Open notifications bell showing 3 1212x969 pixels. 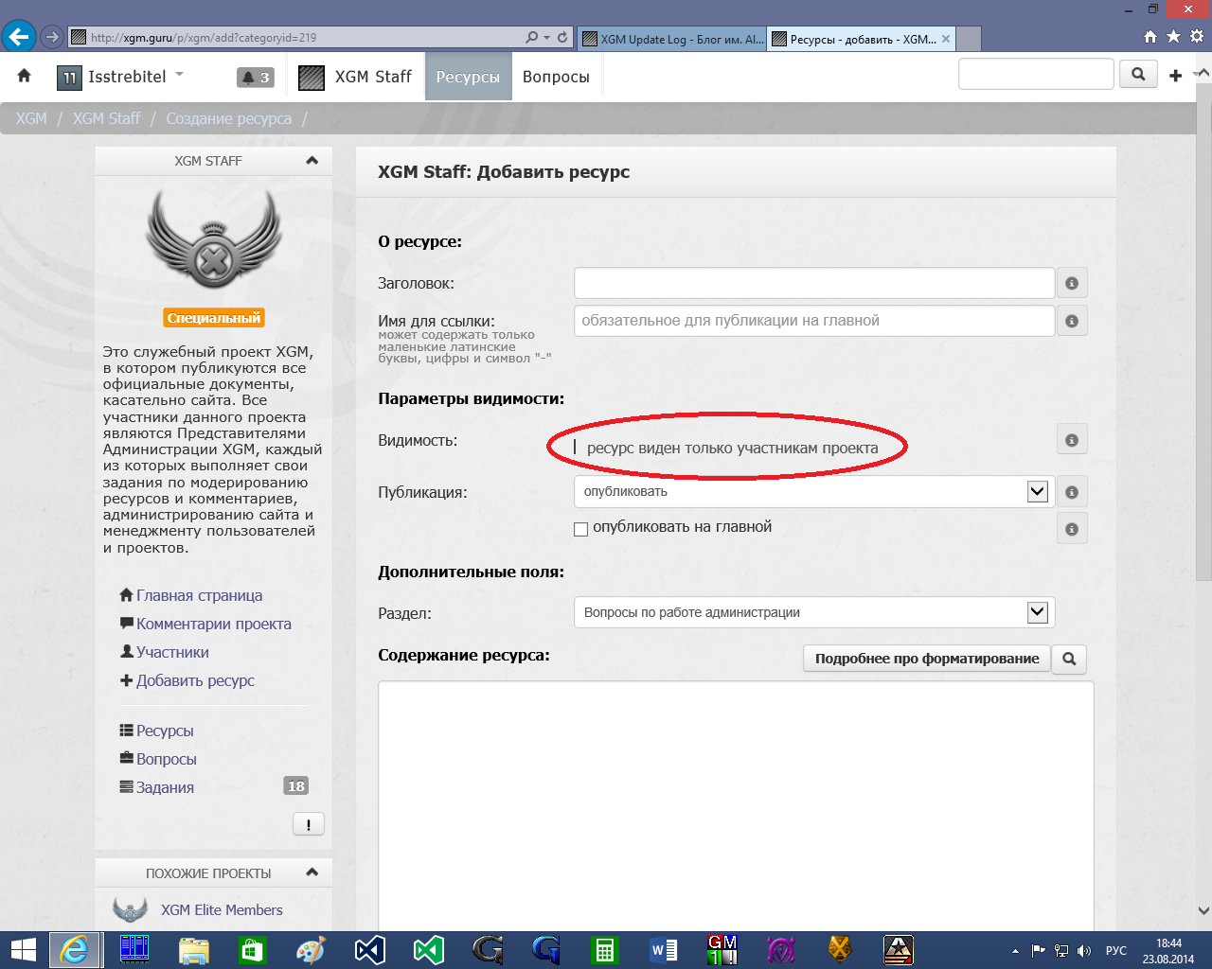point(255,78)
